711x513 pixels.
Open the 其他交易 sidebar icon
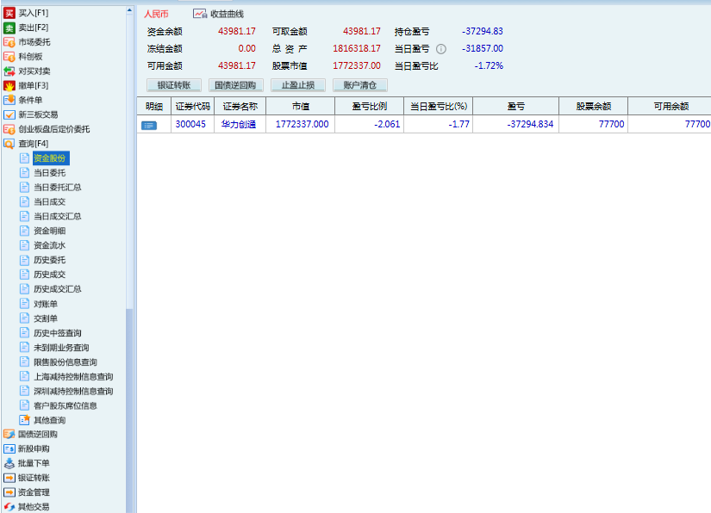click(x=9, y=507)
